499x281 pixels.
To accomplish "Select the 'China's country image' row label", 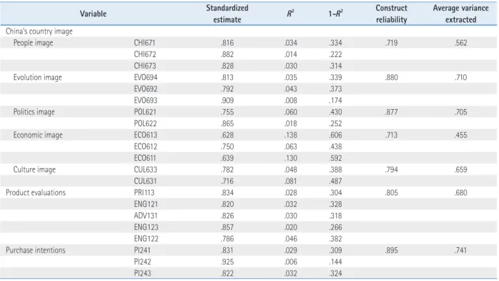I will (x=39, y=31).
